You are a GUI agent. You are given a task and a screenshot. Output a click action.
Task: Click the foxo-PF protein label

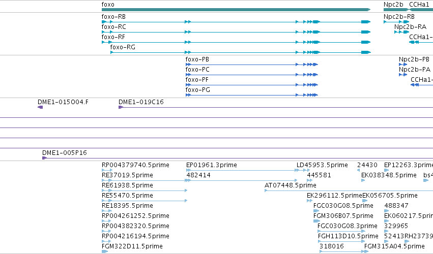(197, 80)
